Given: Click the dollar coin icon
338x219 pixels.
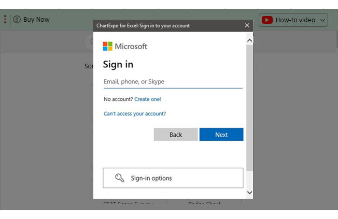Looking at the screenshot, I should [17, 20].
